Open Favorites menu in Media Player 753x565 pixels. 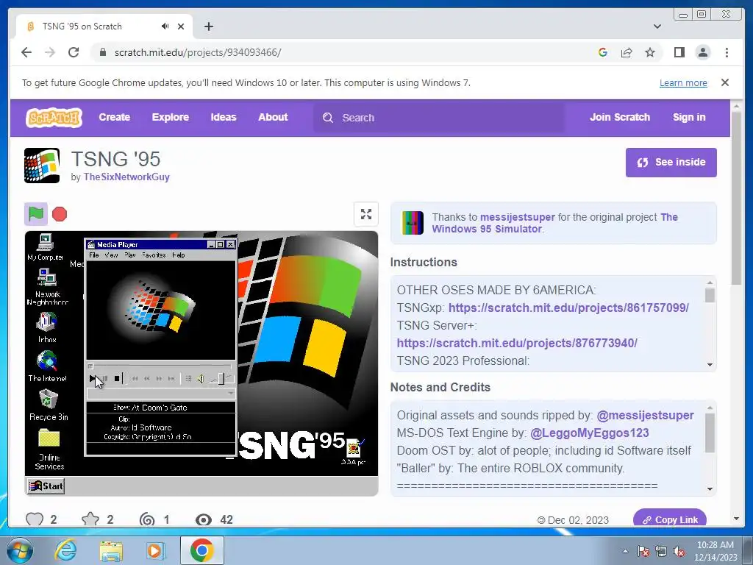(x=154, y=255)
